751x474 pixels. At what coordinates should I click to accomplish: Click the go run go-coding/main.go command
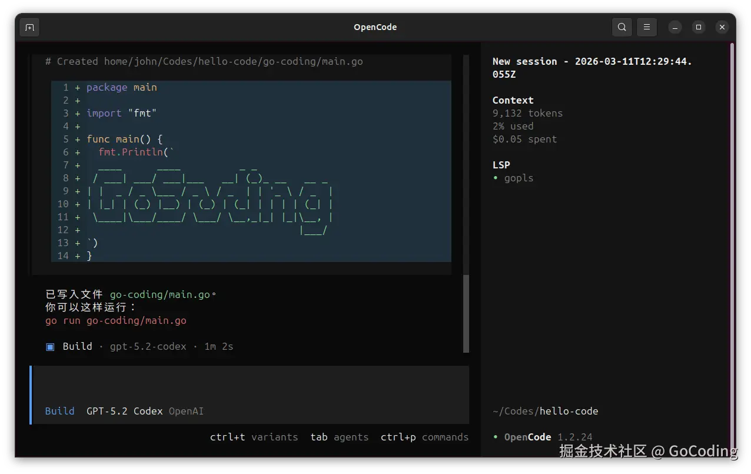[115, 321]
